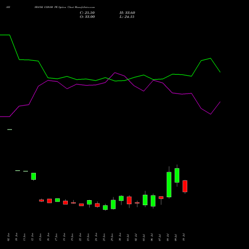This screenshot has height=249, width=249.
Task: Select the low value L: 24.15
Action: tap(127, 17)
